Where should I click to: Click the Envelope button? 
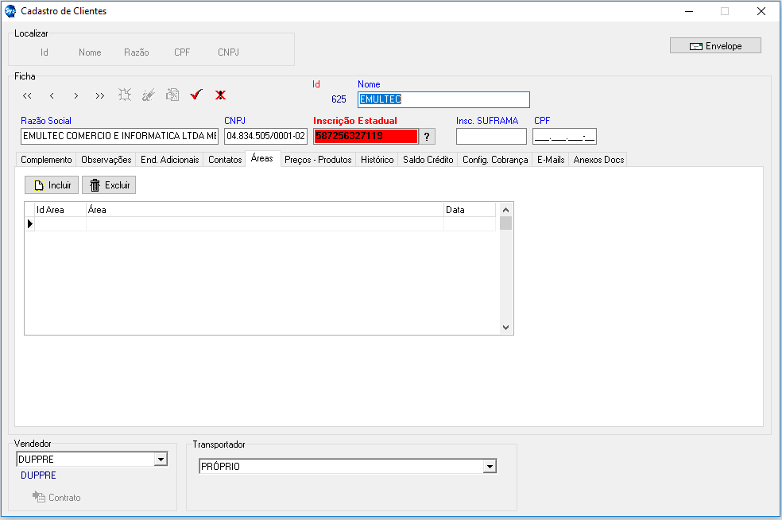715,46
